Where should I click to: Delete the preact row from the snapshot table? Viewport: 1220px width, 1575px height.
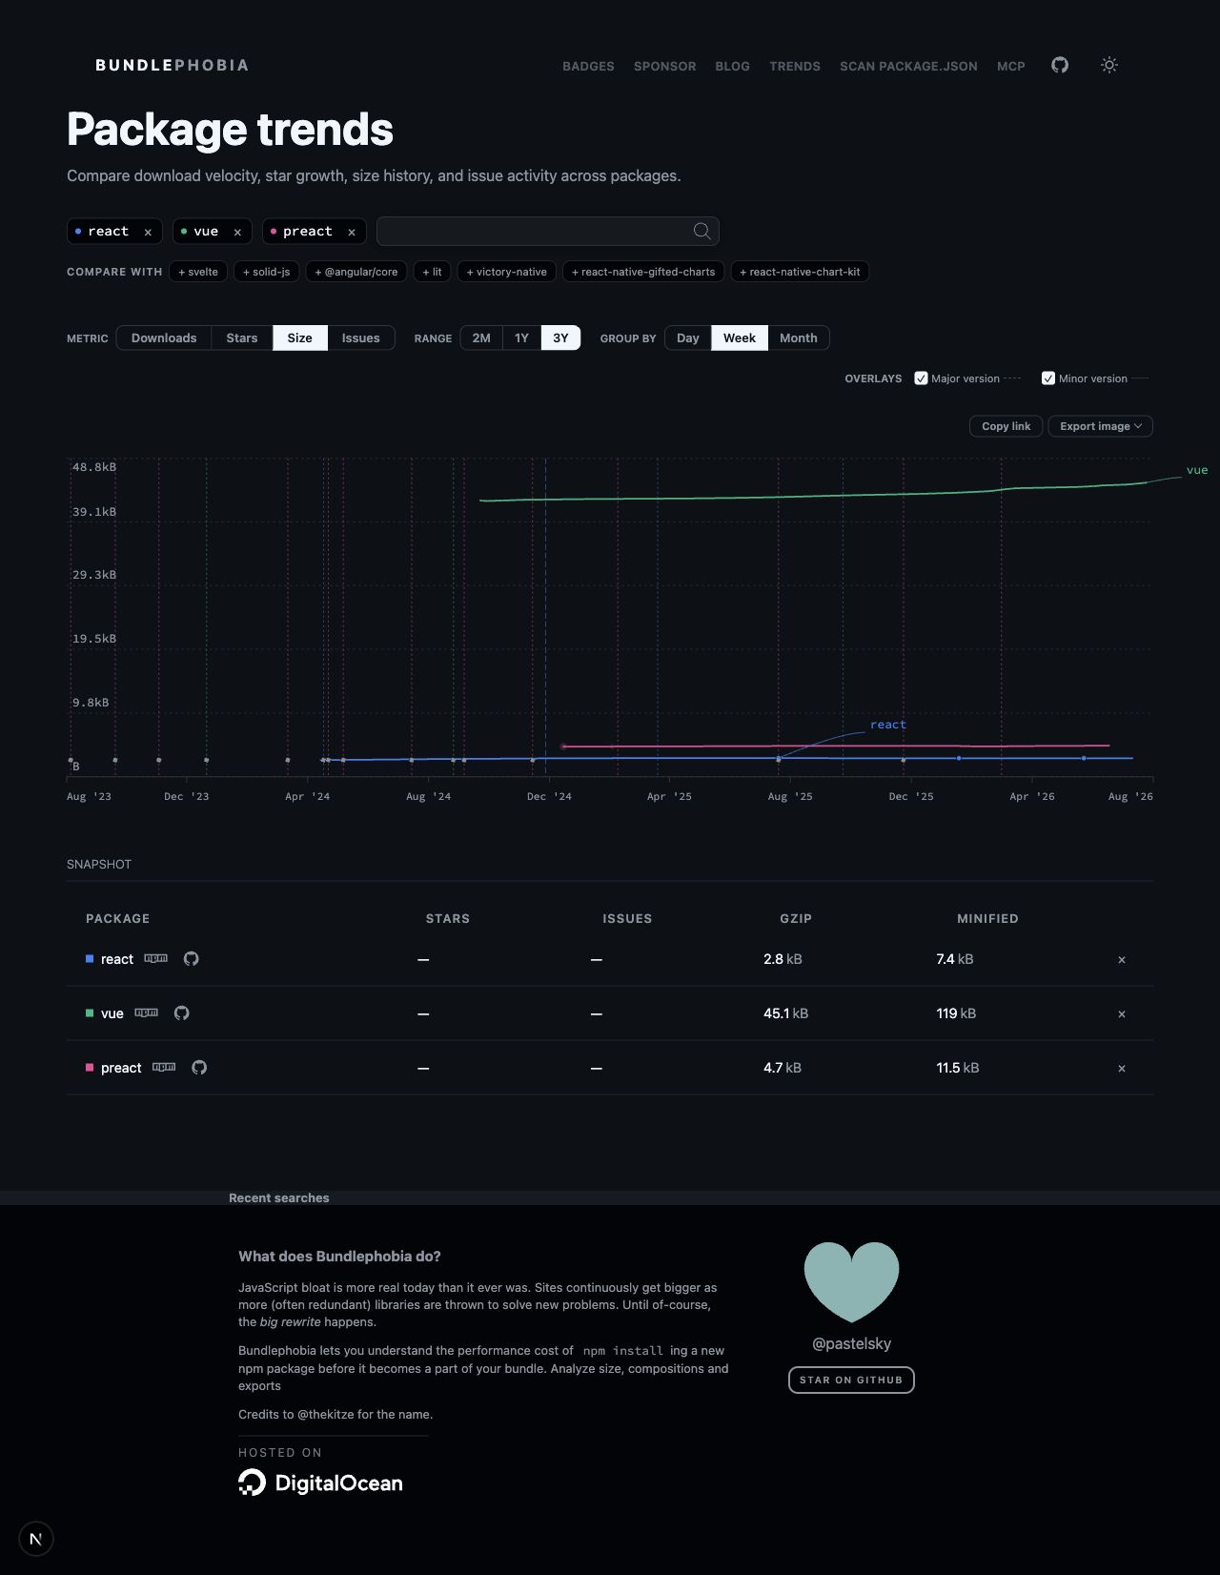(x=1122, y=1069)
